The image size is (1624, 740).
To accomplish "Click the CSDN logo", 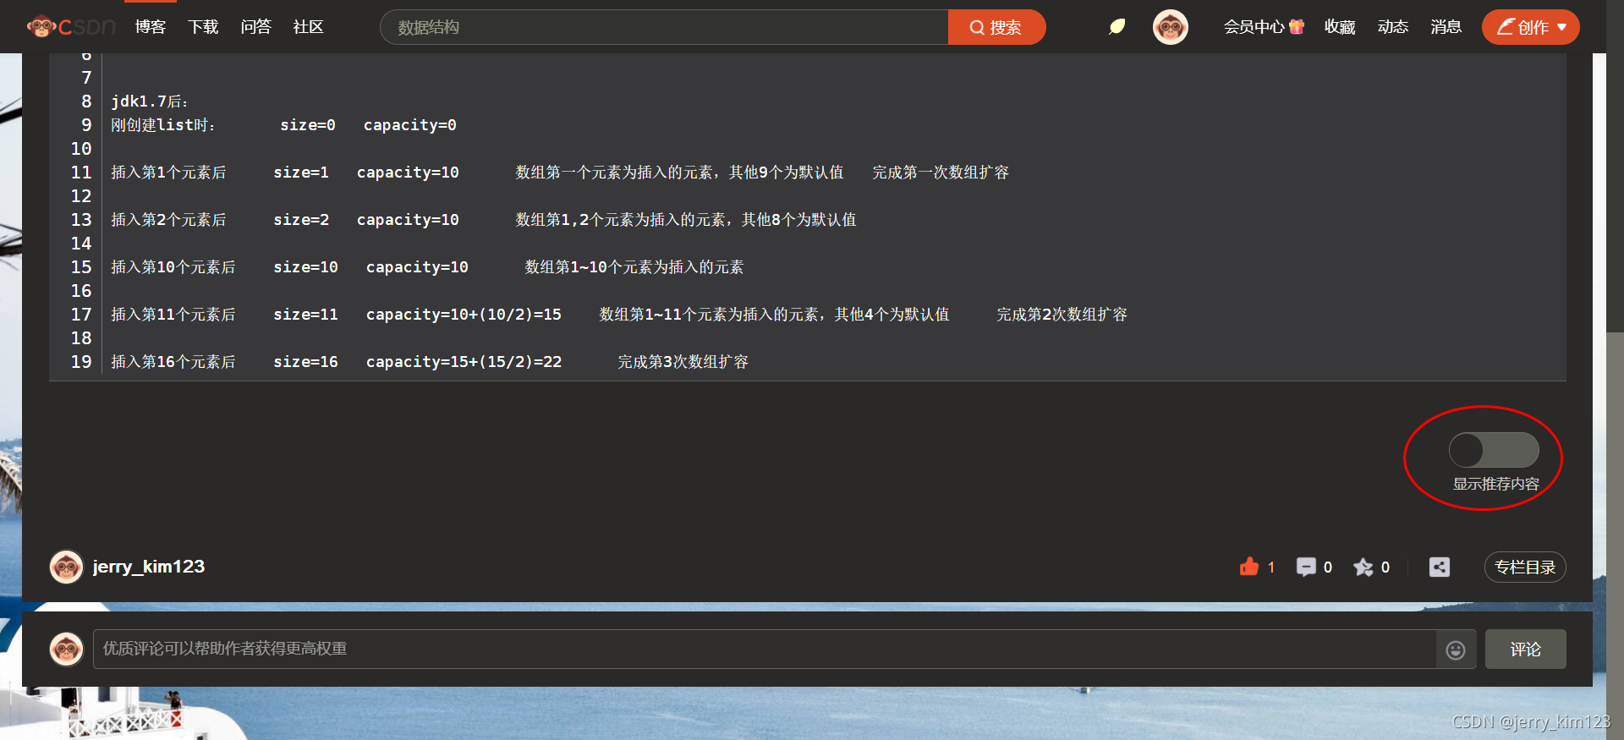I will [x=71, y=27].
